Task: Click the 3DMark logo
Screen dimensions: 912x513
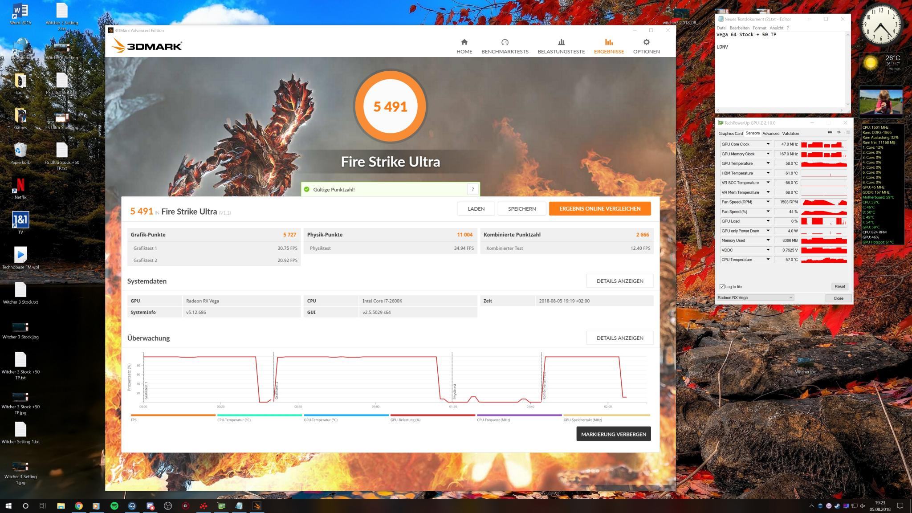Action: 147,45
